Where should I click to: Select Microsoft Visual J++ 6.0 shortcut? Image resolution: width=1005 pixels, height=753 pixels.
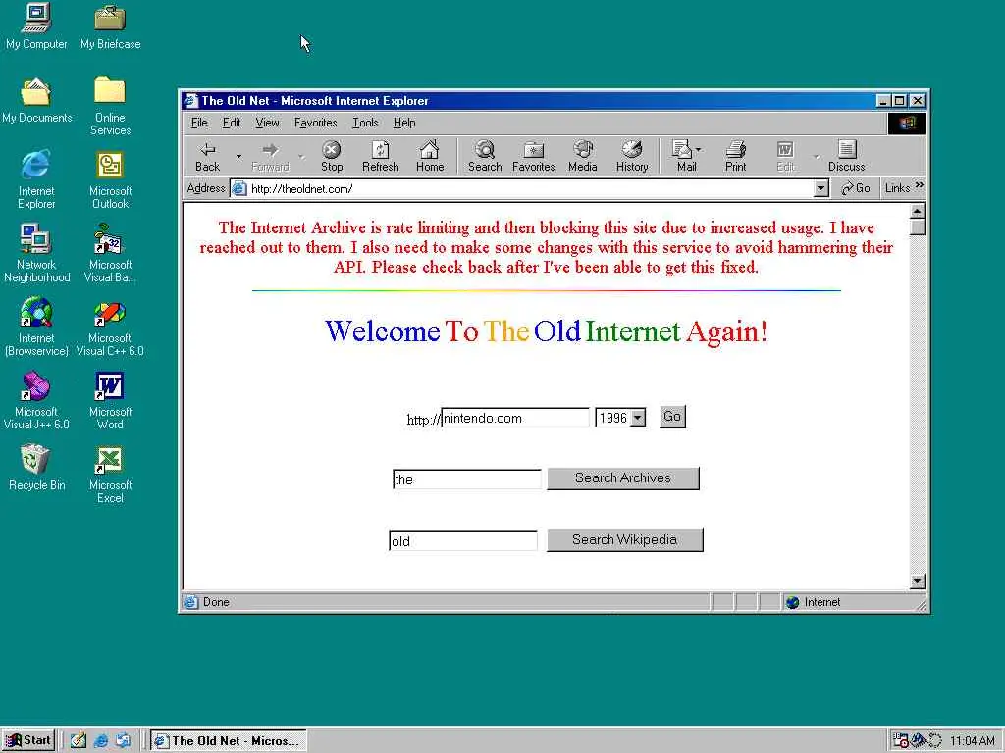pos(36,401)
